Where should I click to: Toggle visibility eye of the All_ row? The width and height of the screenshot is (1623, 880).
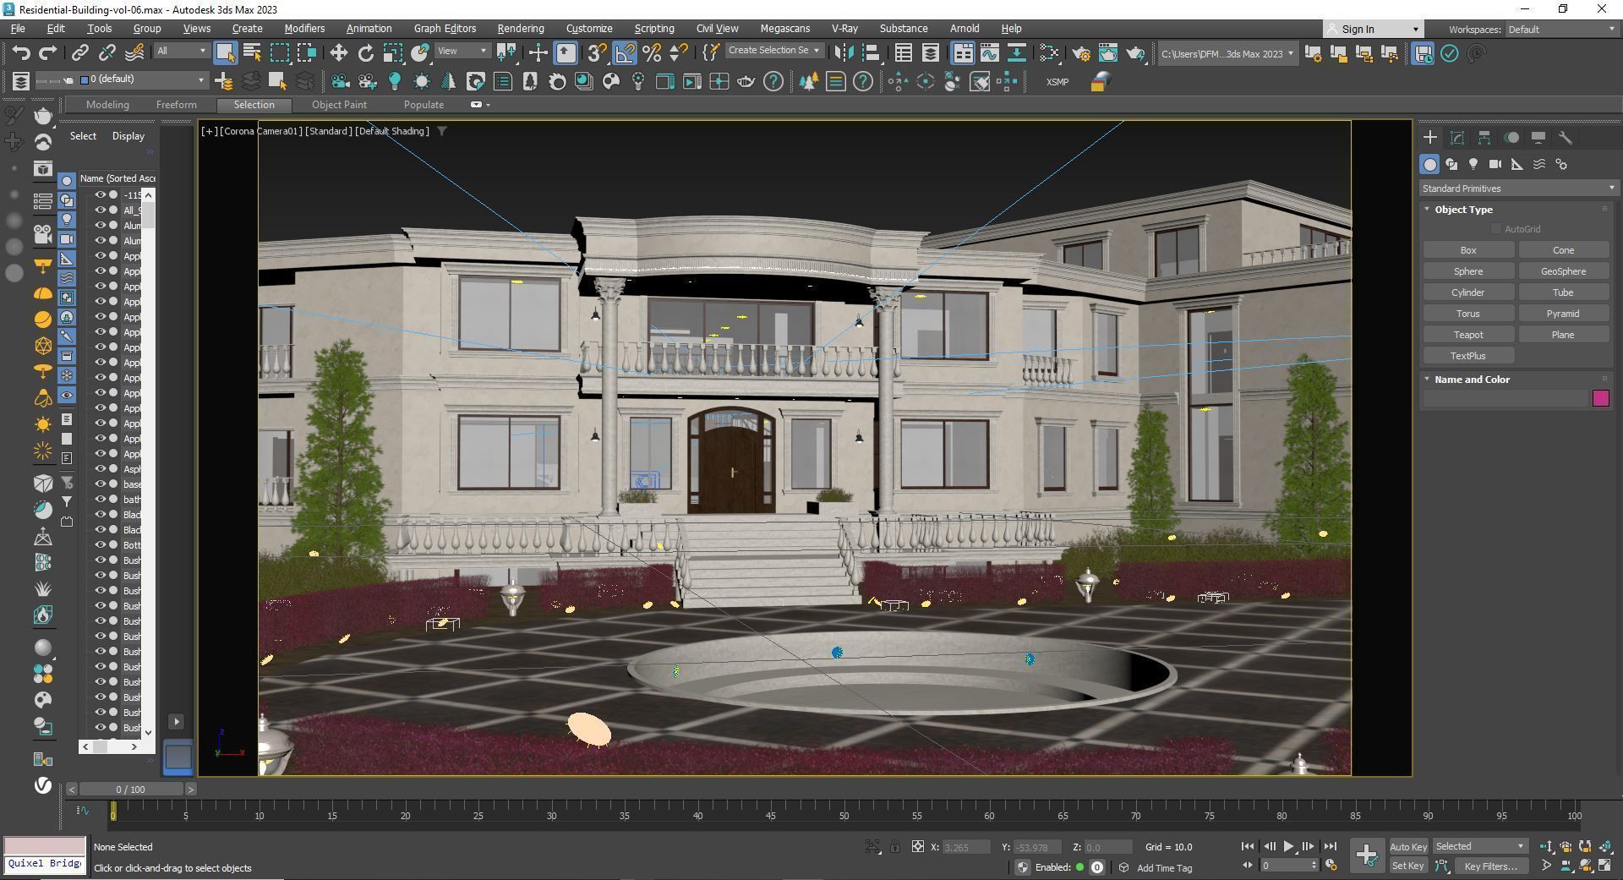pos(100,210)
